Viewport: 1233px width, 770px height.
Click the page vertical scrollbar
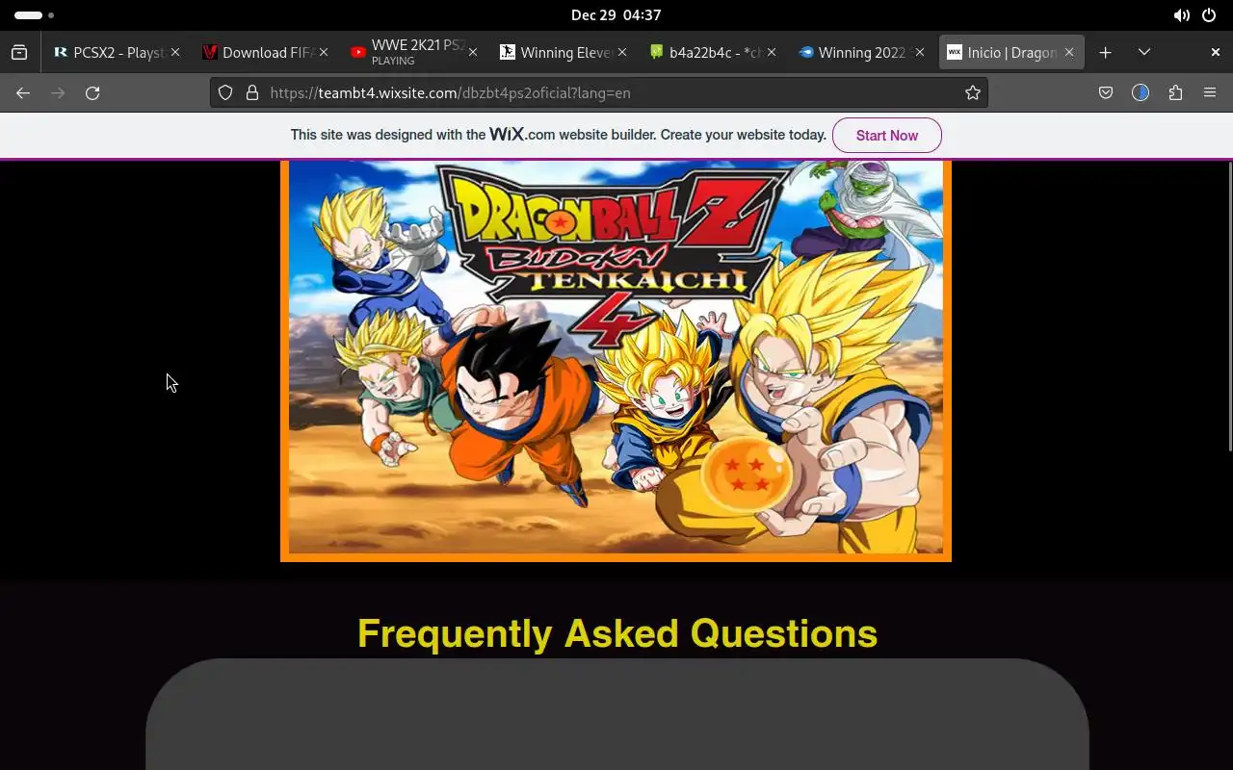tap(1229, 306)
